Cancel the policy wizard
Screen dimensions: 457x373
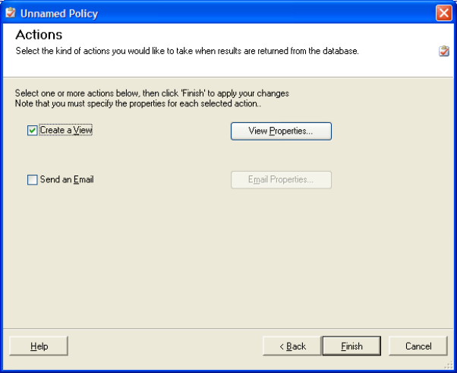(x=418, y=346)
